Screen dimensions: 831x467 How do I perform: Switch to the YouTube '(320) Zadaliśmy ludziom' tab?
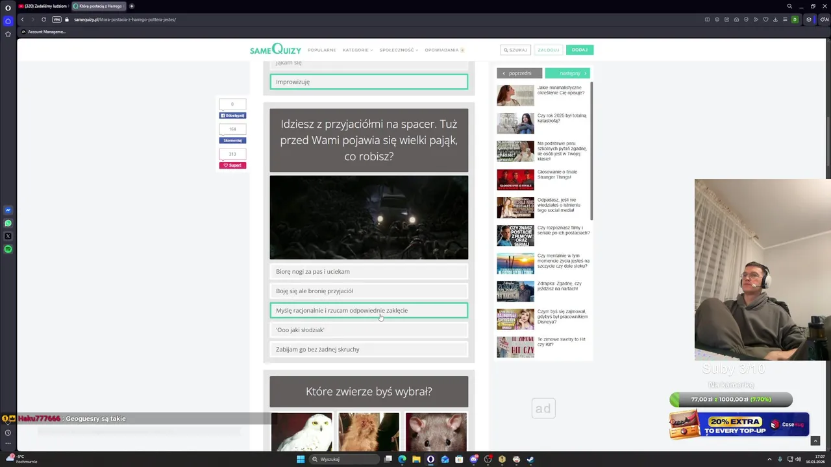pos(43,6)
